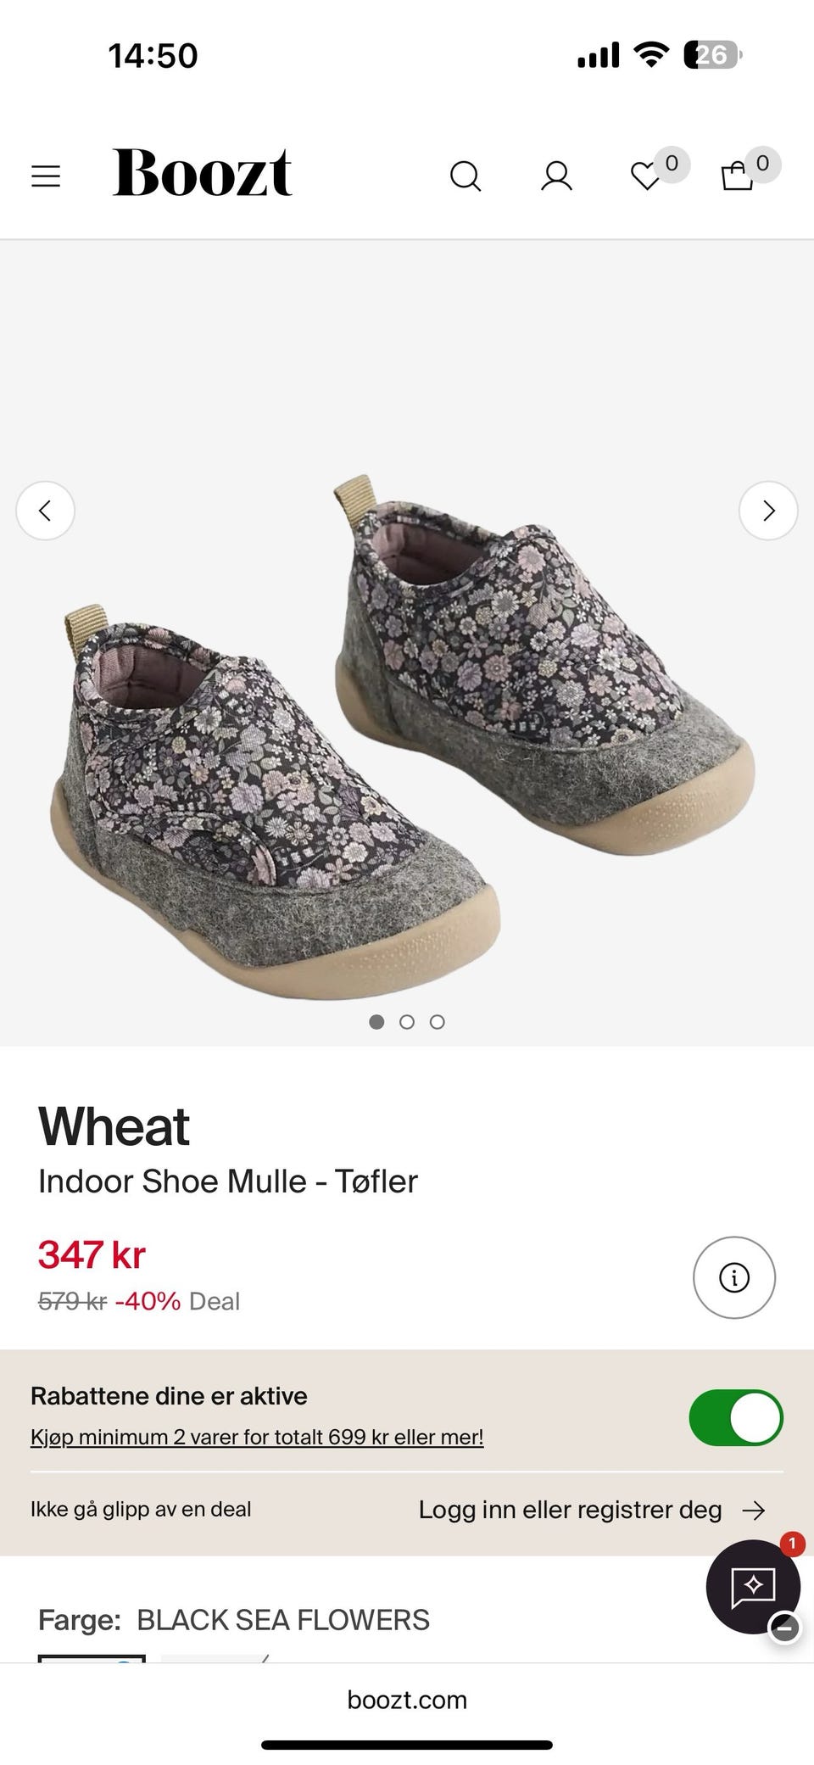
Task: Minimize the chat widget badge
Action: [785, 1627]
